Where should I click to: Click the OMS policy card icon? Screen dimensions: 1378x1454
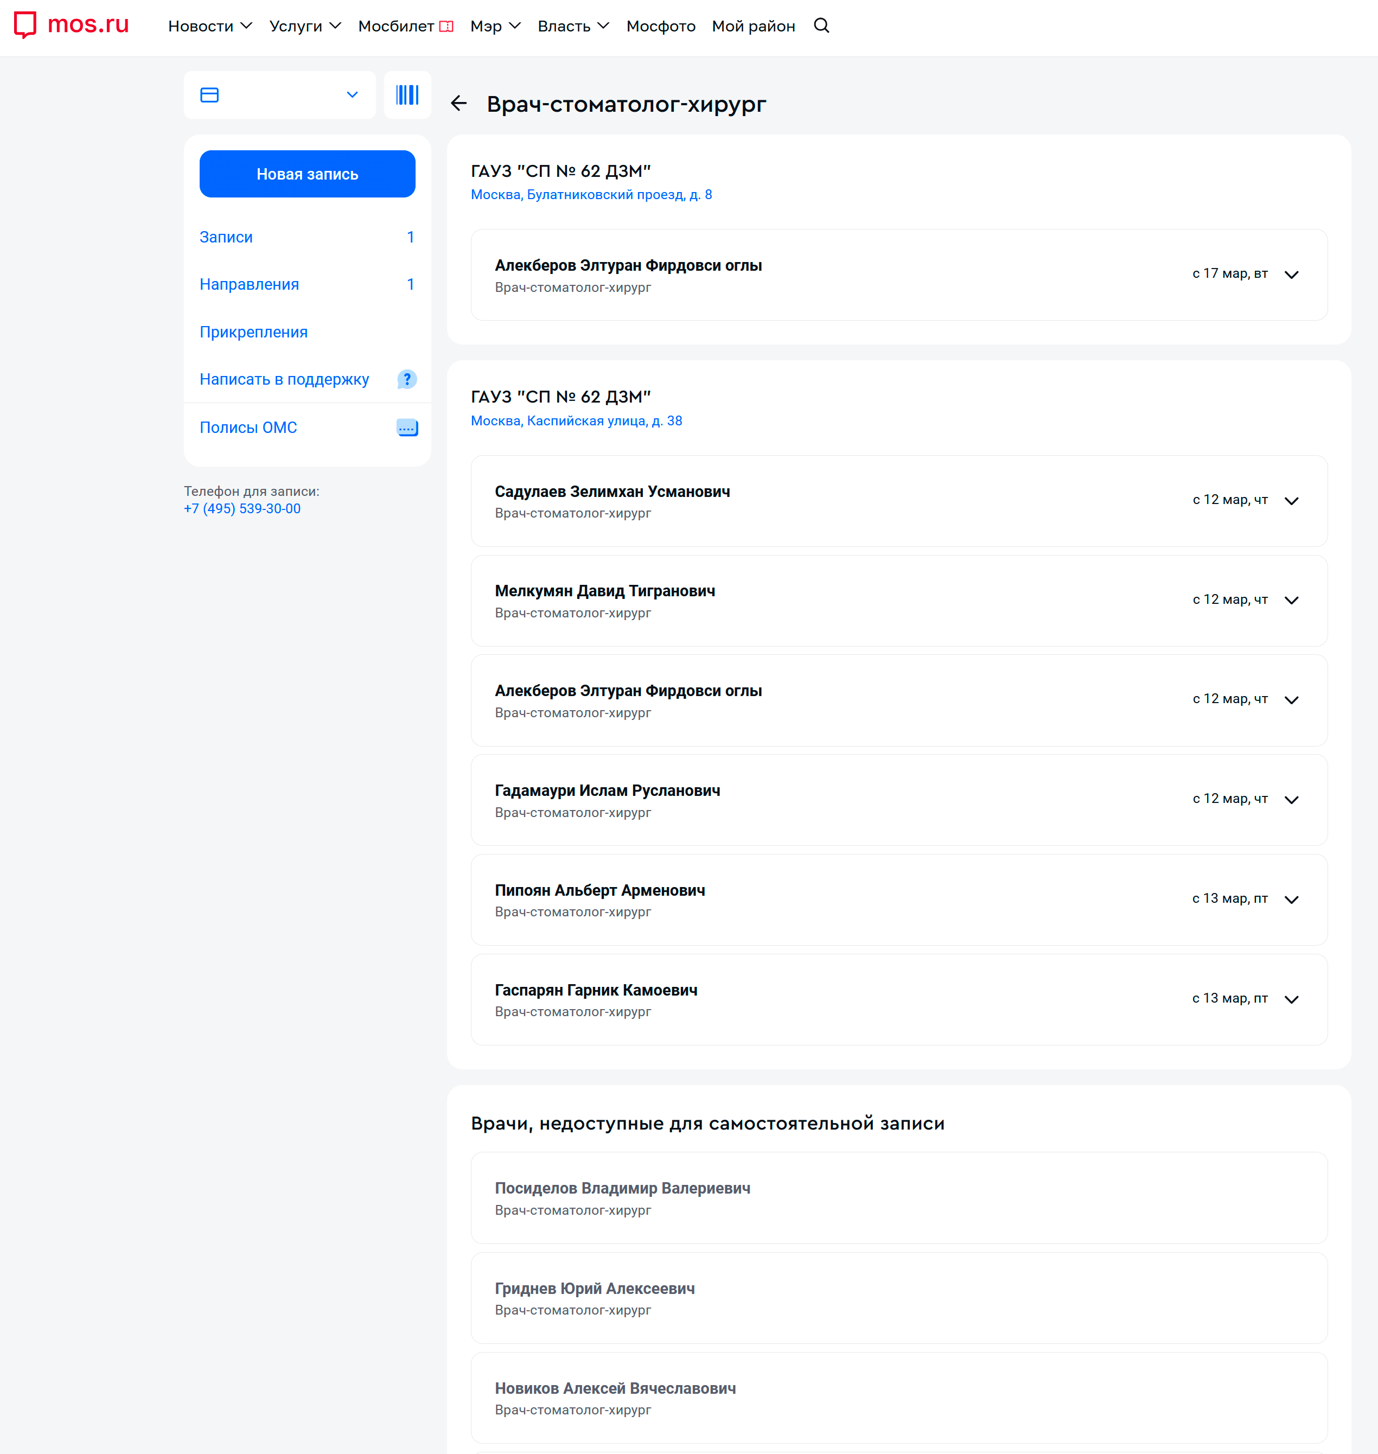click(407, 428)
